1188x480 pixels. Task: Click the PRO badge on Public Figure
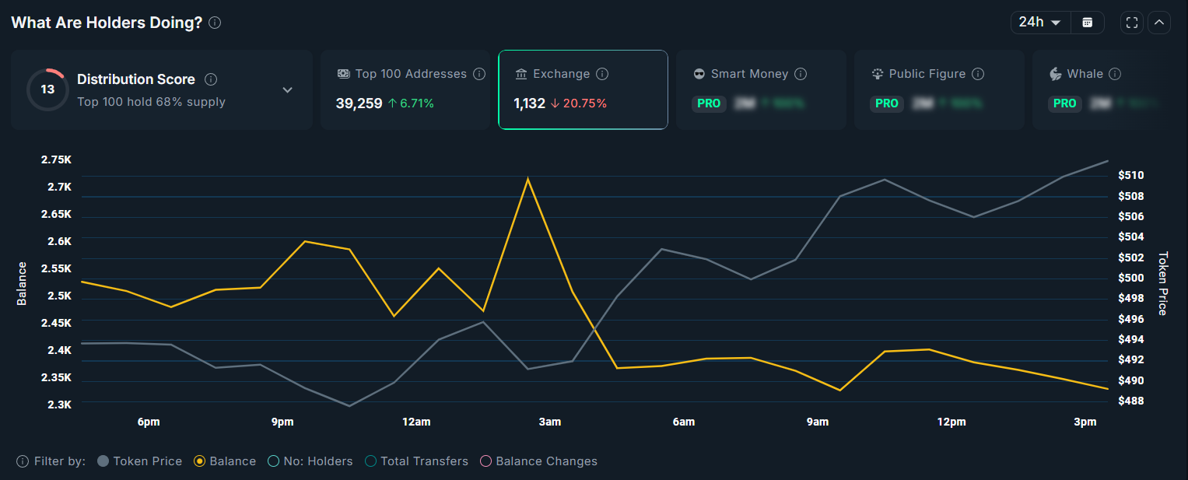point(886,103)
